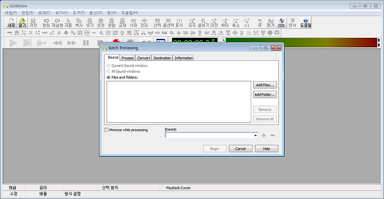Click Help button in Batch Processing dialog
The width and height of the screenshot is (384, 199).
pyautogui.click(x=267, y=148)
